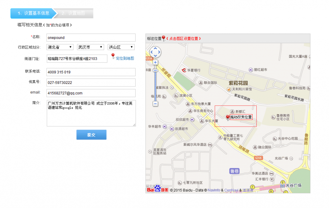Click the 鲁巷教师住宅小区 residence icon
This screenshot has width=329, height=208.
click(x=273, y=117)
